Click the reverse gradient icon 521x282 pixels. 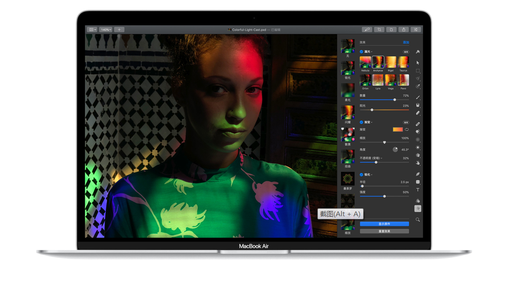click(x=407, y=129)
